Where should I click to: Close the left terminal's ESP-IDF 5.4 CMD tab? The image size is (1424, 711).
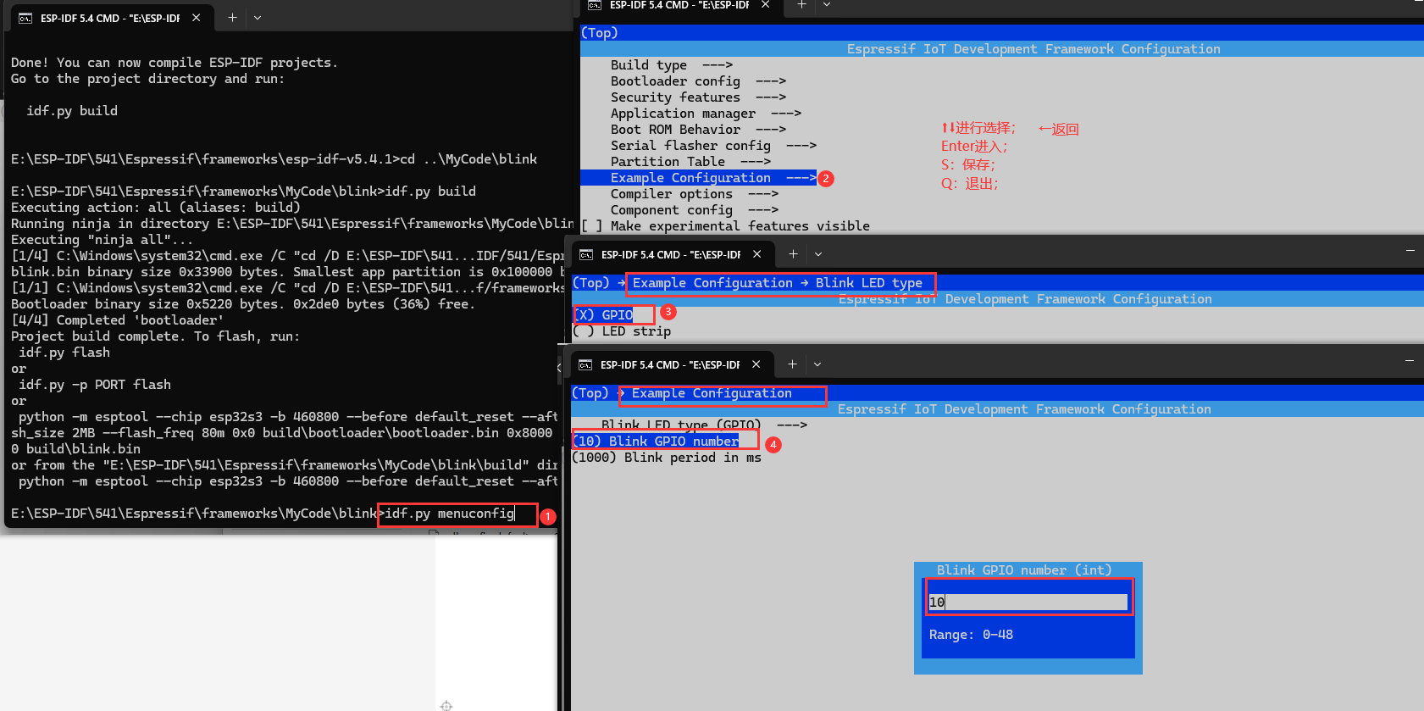coord(197,18)
